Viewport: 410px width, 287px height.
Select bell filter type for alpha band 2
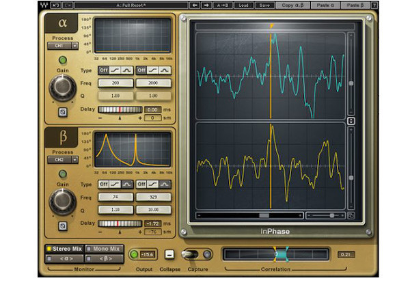tap(165, 70)
